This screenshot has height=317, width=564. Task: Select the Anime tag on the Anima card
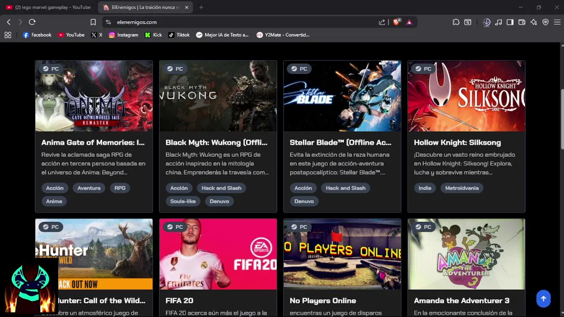coord(54,201)
